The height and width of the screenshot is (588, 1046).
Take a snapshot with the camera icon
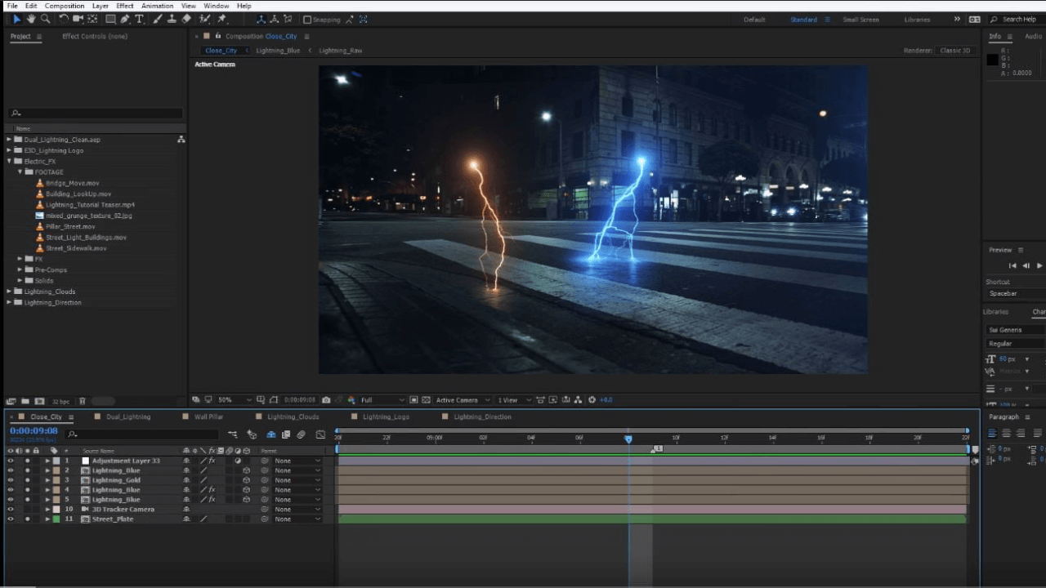point(326,400)
